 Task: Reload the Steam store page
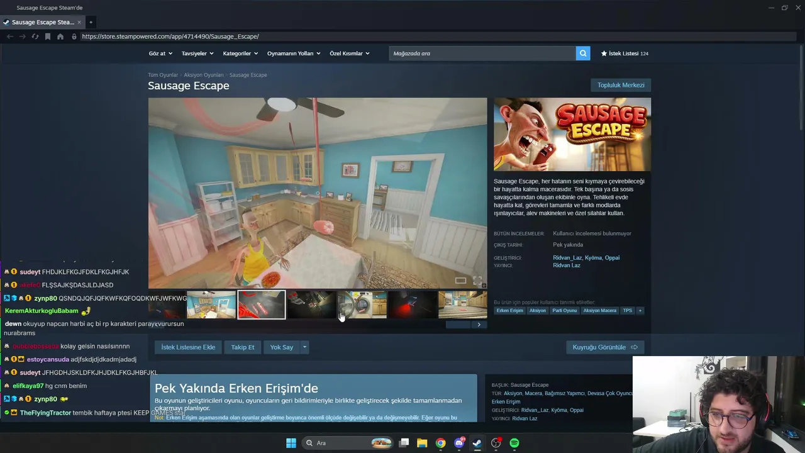click(35, 36)
